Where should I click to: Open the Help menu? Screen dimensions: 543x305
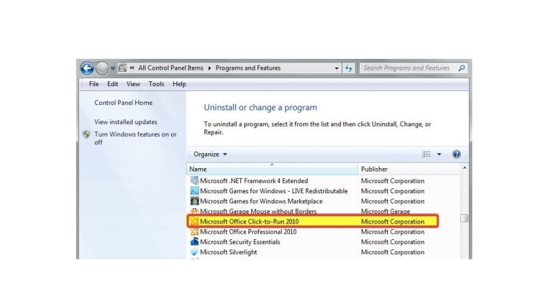click(x=179, y=84)
